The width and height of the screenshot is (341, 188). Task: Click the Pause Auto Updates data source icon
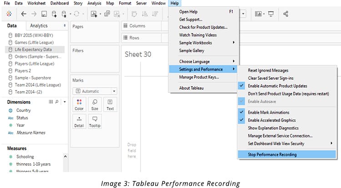click(x=64, y=14)
